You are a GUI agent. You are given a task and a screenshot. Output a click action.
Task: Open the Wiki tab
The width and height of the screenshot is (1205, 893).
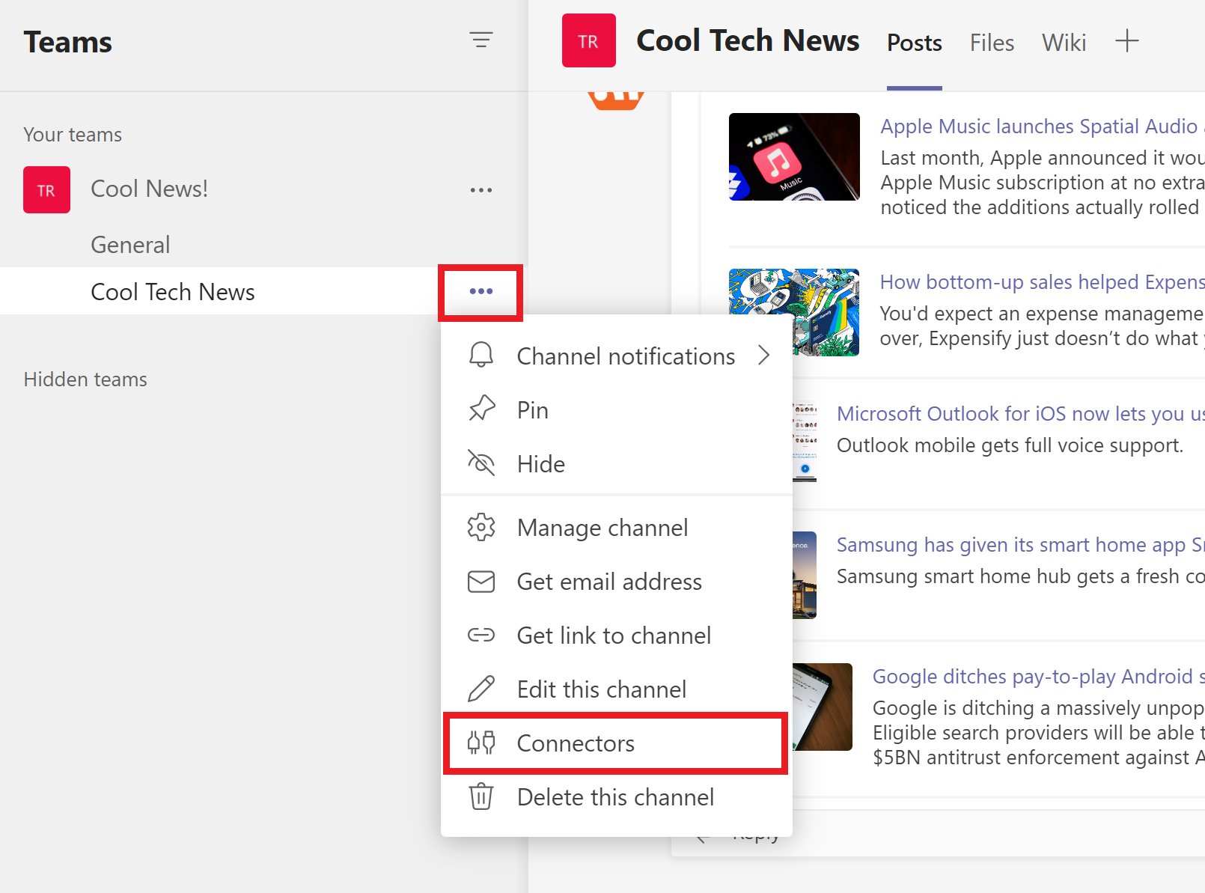tap(1063, 43)
